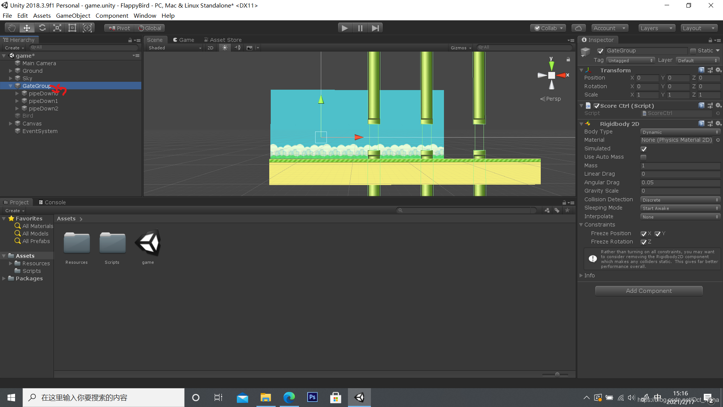Viewport: 723px width, 407px height.
Task: Open the Layout dropdown button
Action: coord(699,28)
